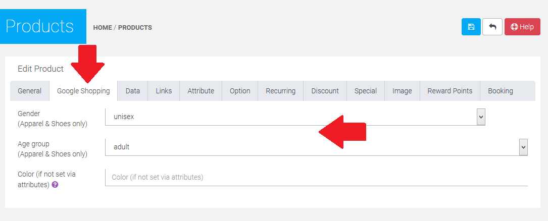Click the HOME breadcrumb link

pyautogui.click(x=103, y=27)
